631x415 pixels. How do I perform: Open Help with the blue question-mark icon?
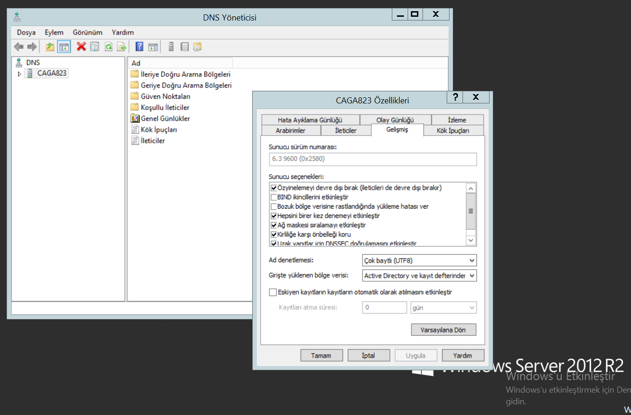click(x=139, y=47)
